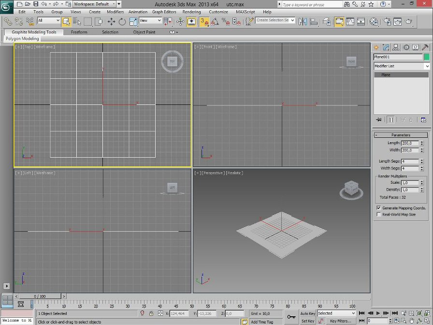Screen dimensions: 433x325
Task: Toggle Spinner Snap
Action: (x=236, y=22)
